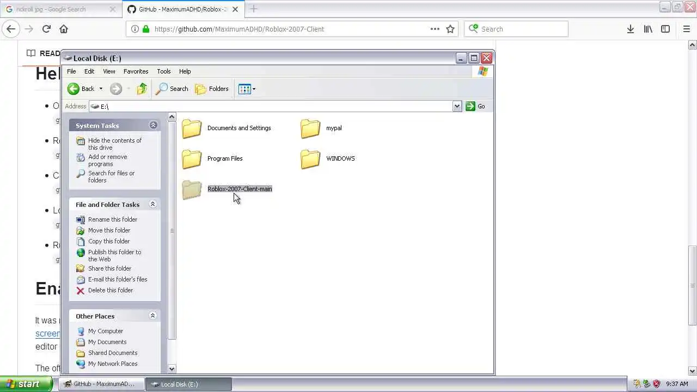The width and height of the screenshot is (697, 392).
Task: Click the red shield tray icon
Action: coord(656,384)
